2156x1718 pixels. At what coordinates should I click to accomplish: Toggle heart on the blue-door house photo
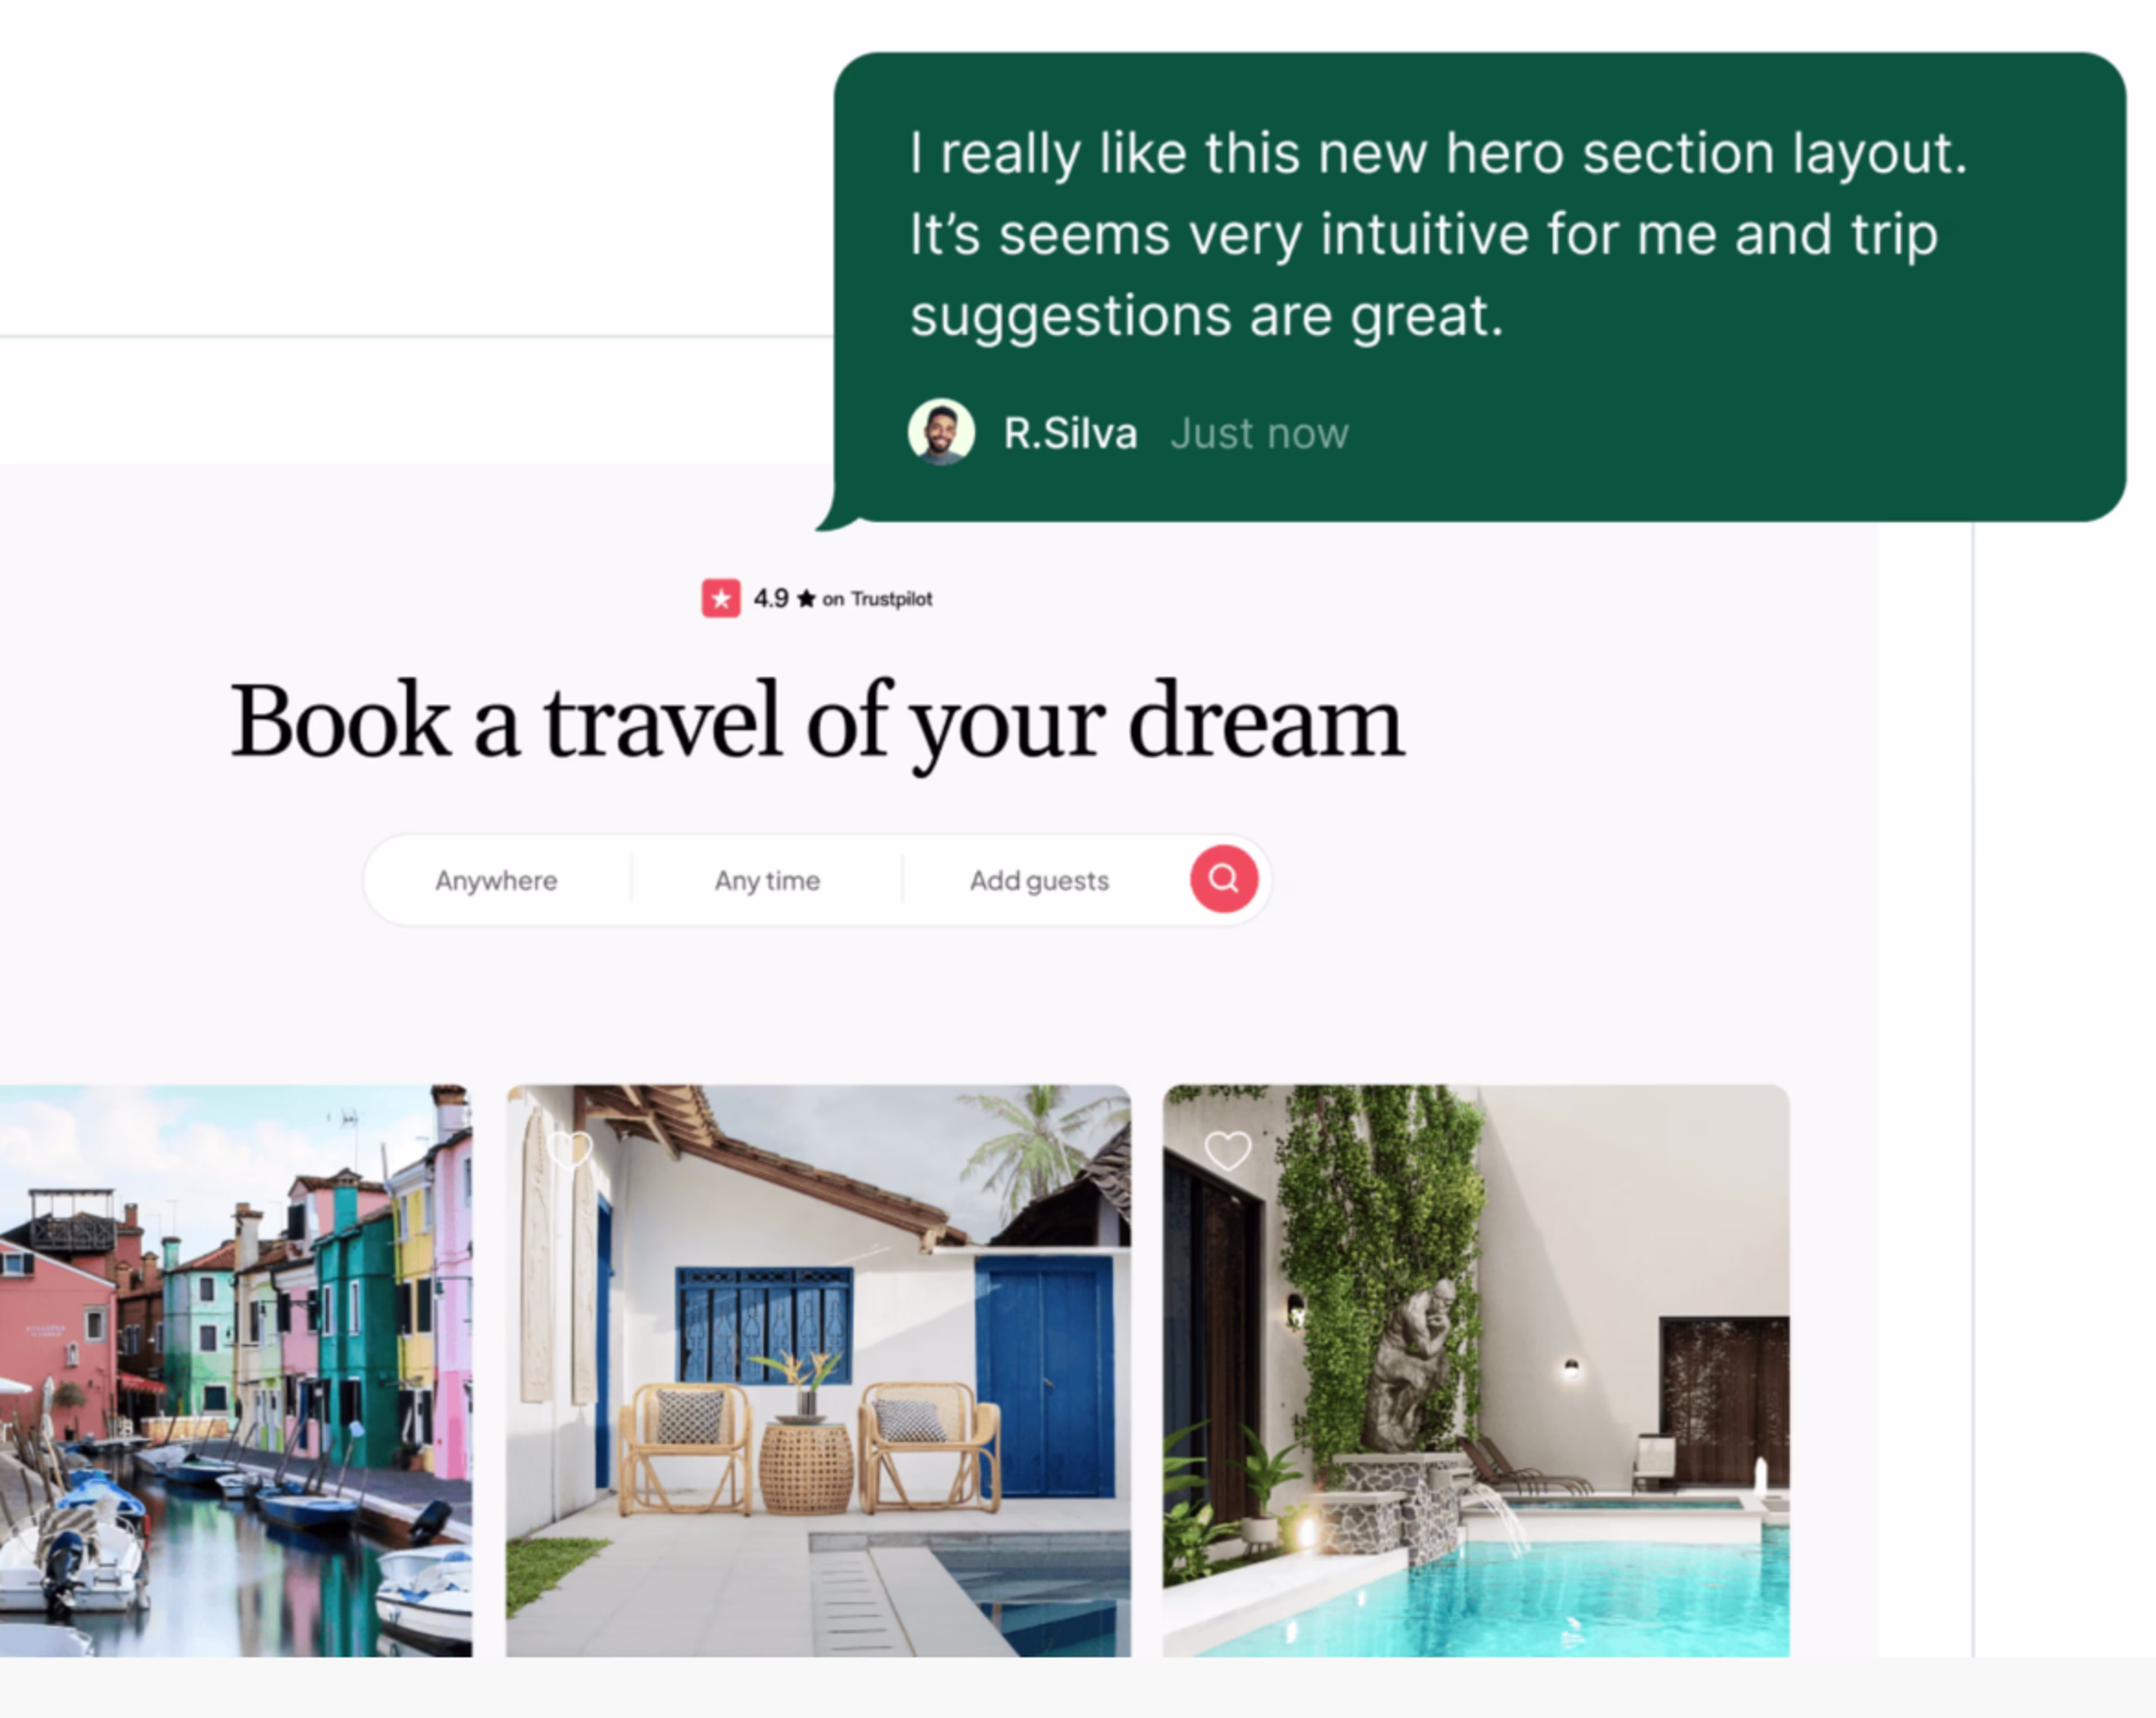pyautogui.click(x=570, y=1149)
